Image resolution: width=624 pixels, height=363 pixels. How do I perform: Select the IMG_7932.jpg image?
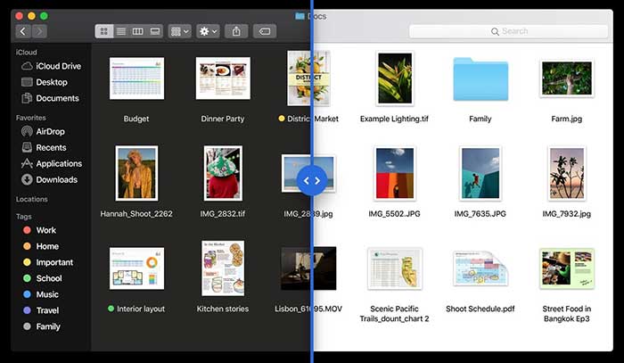[567, 173]
